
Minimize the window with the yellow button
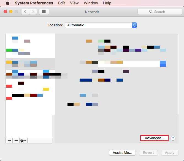[11, 12]
